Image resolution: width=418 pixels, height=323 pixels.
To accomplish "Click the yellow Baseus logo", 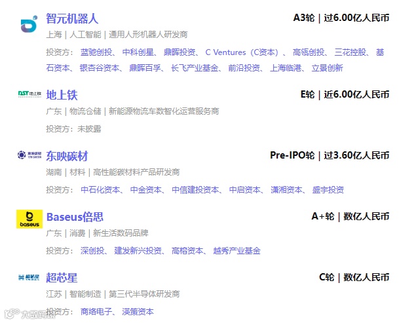I will 29,219.
